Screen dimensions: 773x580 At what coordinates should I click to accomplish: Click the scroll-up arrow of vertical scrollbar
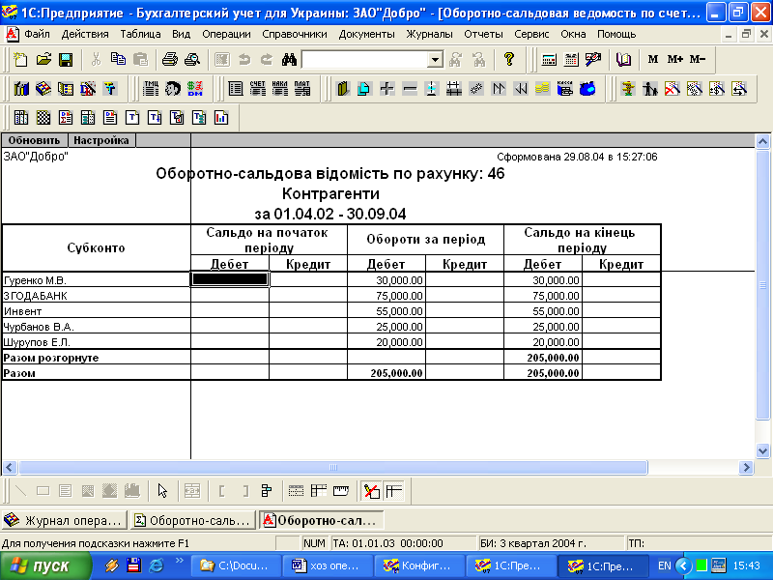762,141
